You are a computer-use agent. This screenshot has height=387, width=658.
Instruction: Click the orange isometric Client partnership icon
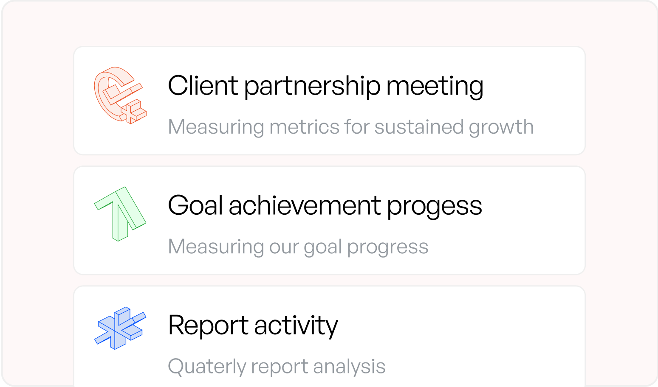pos(120,95)
